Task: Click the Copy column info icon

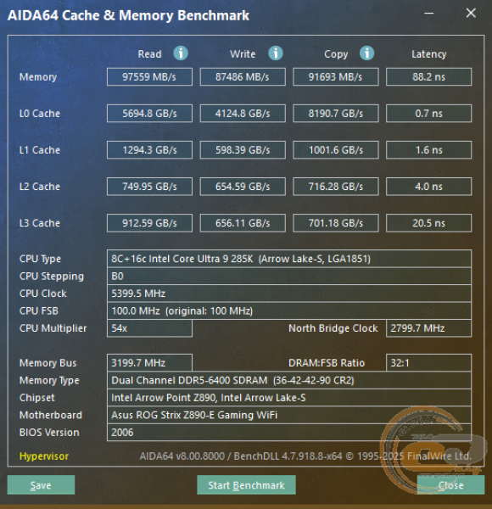Action: click(366, 53)
